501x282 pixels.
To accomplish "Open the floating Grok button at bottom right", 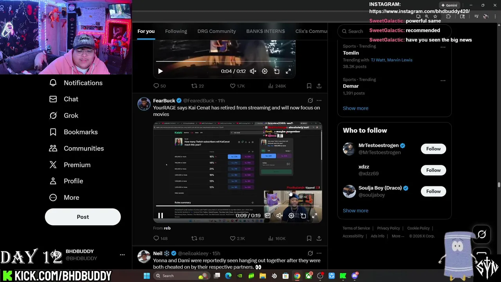I will point(481,234).
